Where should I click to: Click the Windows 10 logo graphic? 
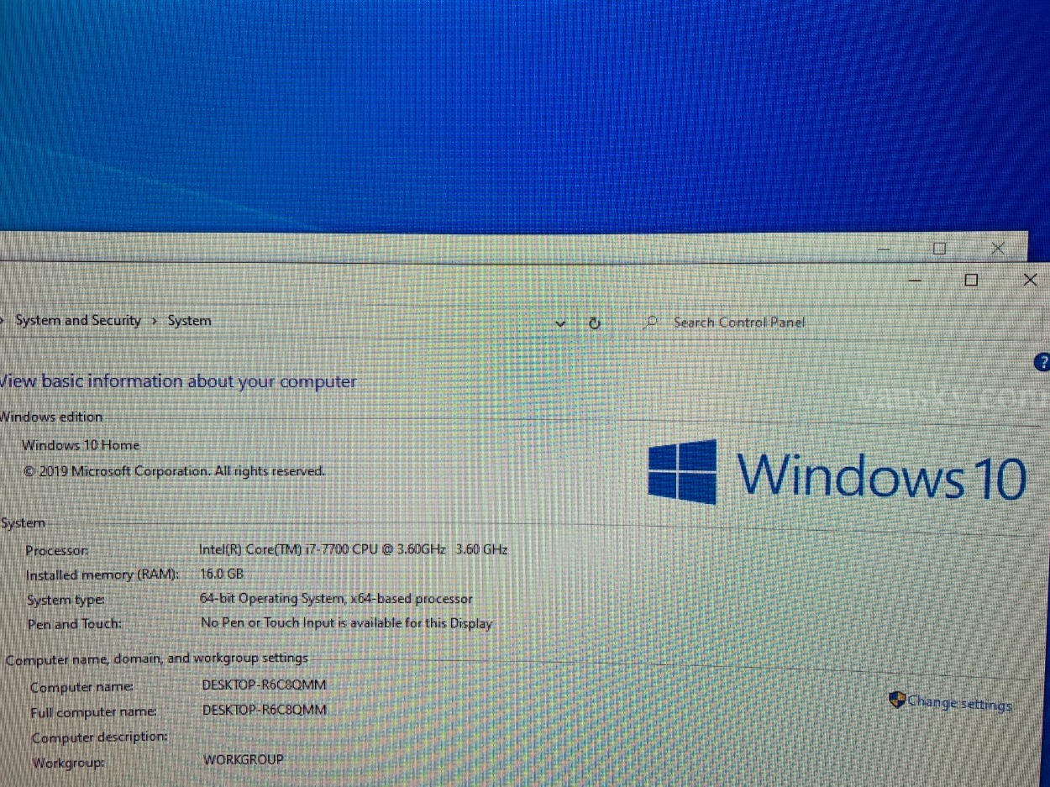(682, 472)
